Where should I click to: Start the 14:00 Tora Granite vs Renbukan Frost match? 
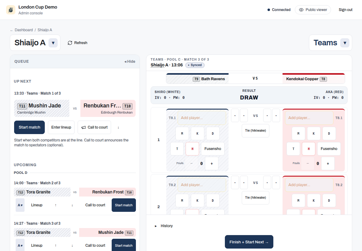124,205
